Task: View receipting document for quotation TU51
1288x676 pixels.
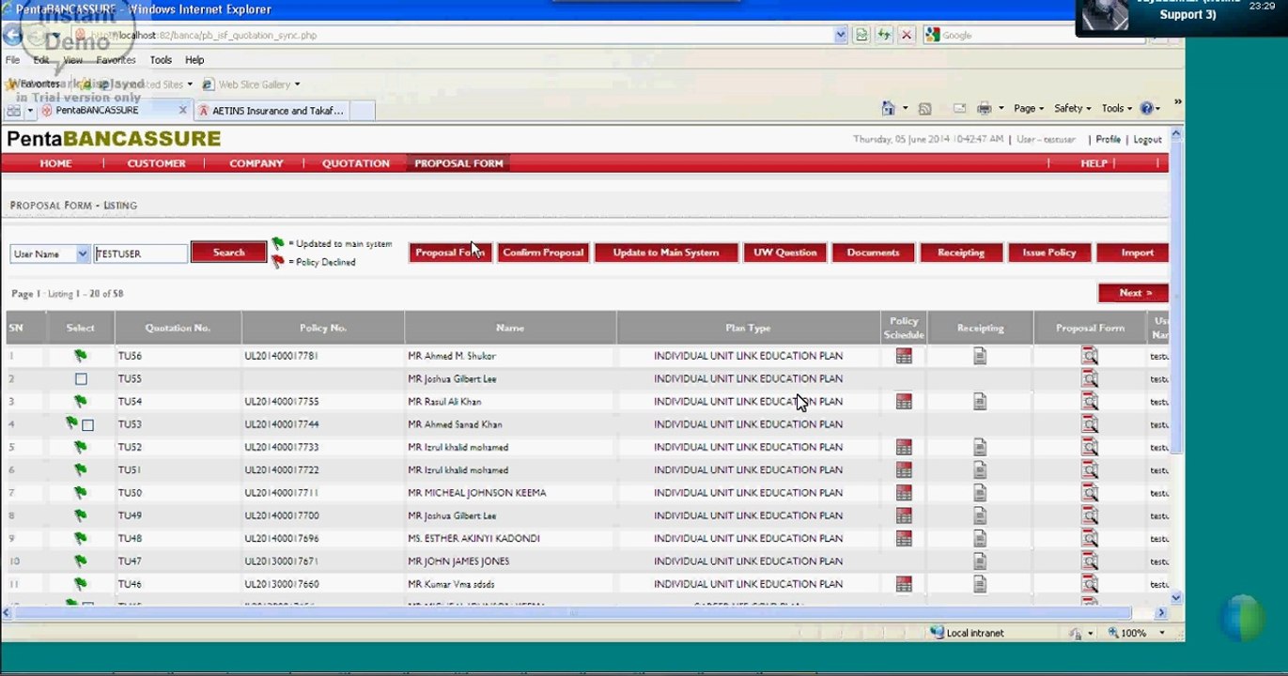Action: pos(980,469)
